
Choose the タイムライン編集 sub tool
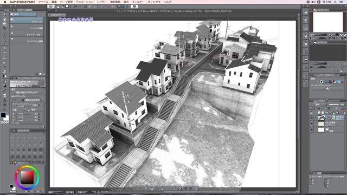coord(27,40)
